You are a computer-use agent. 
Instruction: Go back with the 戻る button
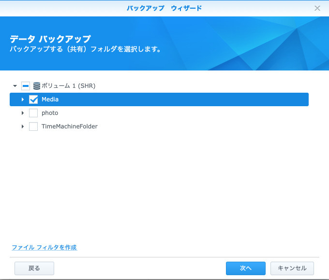point(34,268)
